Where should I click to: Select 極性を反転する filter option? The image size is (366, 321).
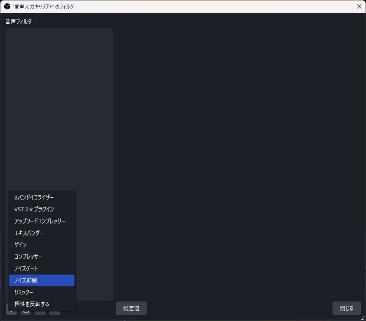pos(42,304)
